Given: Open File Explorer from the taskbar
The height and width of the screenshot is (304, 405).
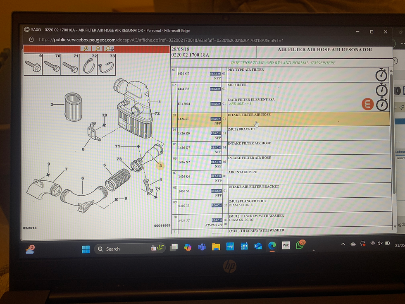Looking at the screenshot, I should pyautogui.click(x=216, y=247).
